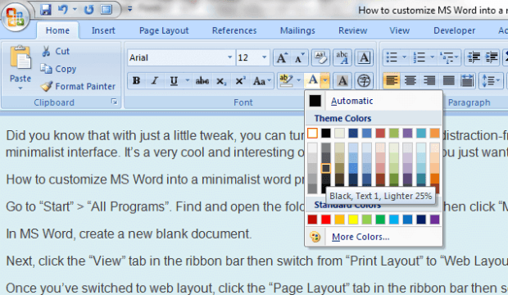
Task: Switch to the Insert tab
Action: (x=103, y=30)
